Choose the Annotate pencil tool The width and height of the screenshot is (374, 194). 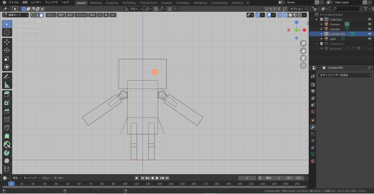[x=7, y=76]
